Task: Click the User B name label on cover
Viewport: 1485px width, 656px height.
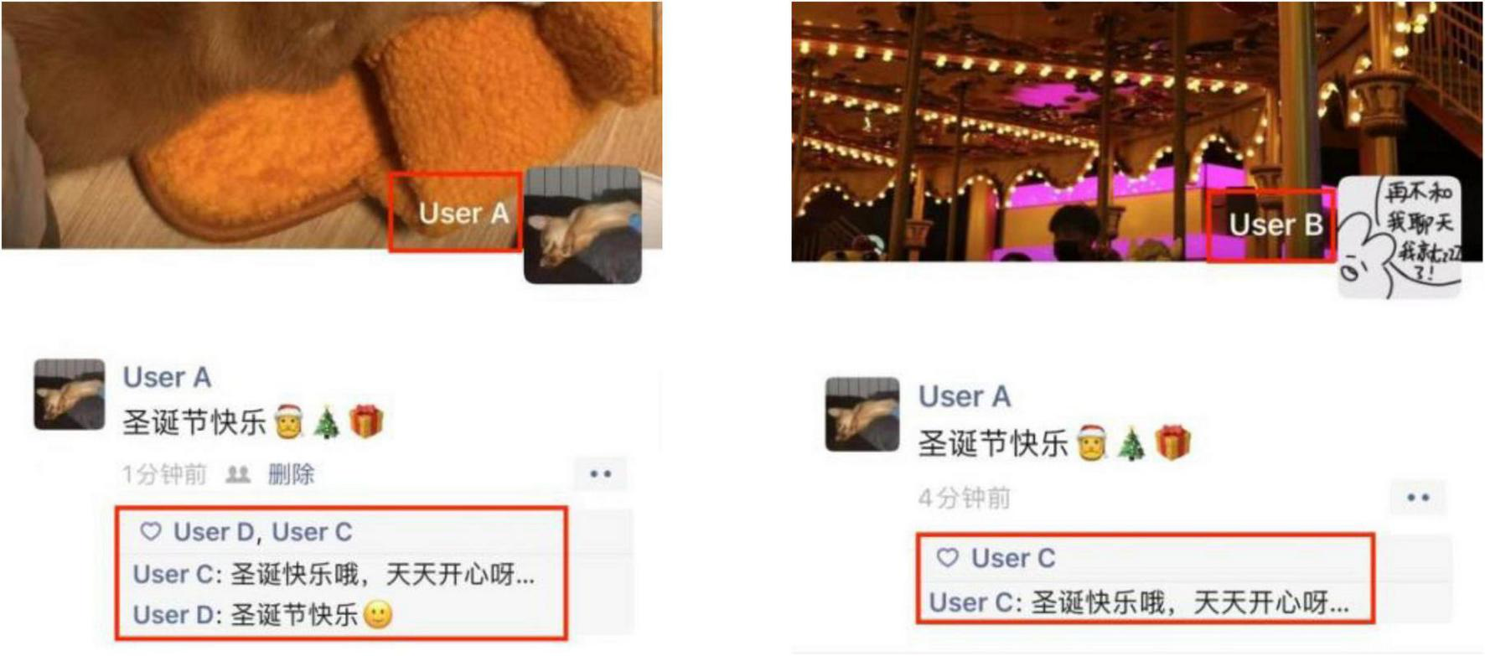Action: (x=1275, y=225)
